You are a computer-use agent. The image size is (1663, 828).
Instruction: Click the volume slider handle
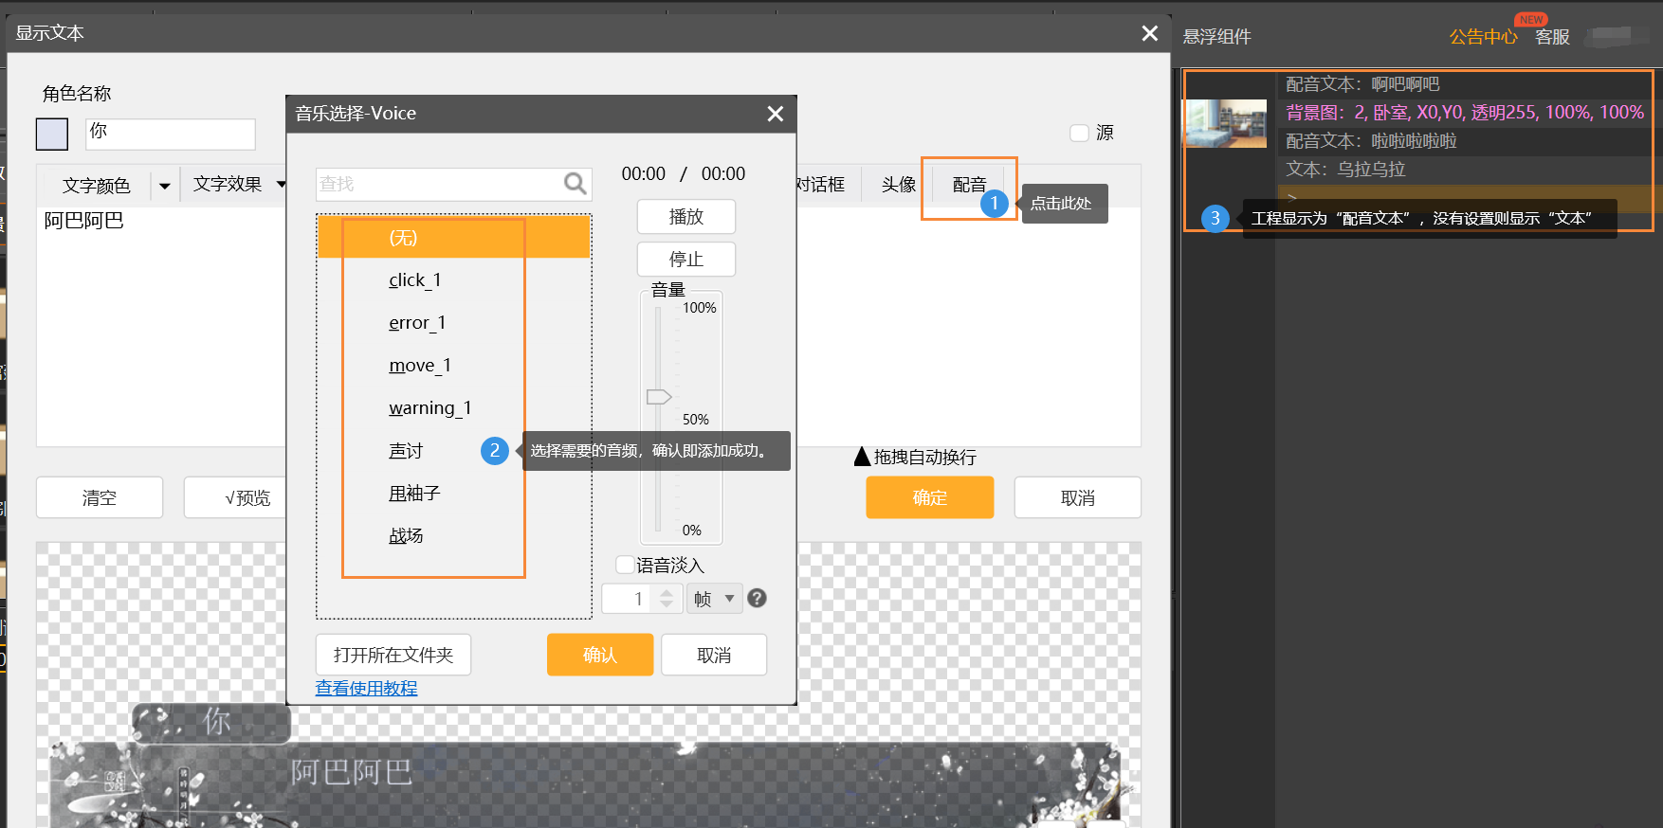[658, 397]
